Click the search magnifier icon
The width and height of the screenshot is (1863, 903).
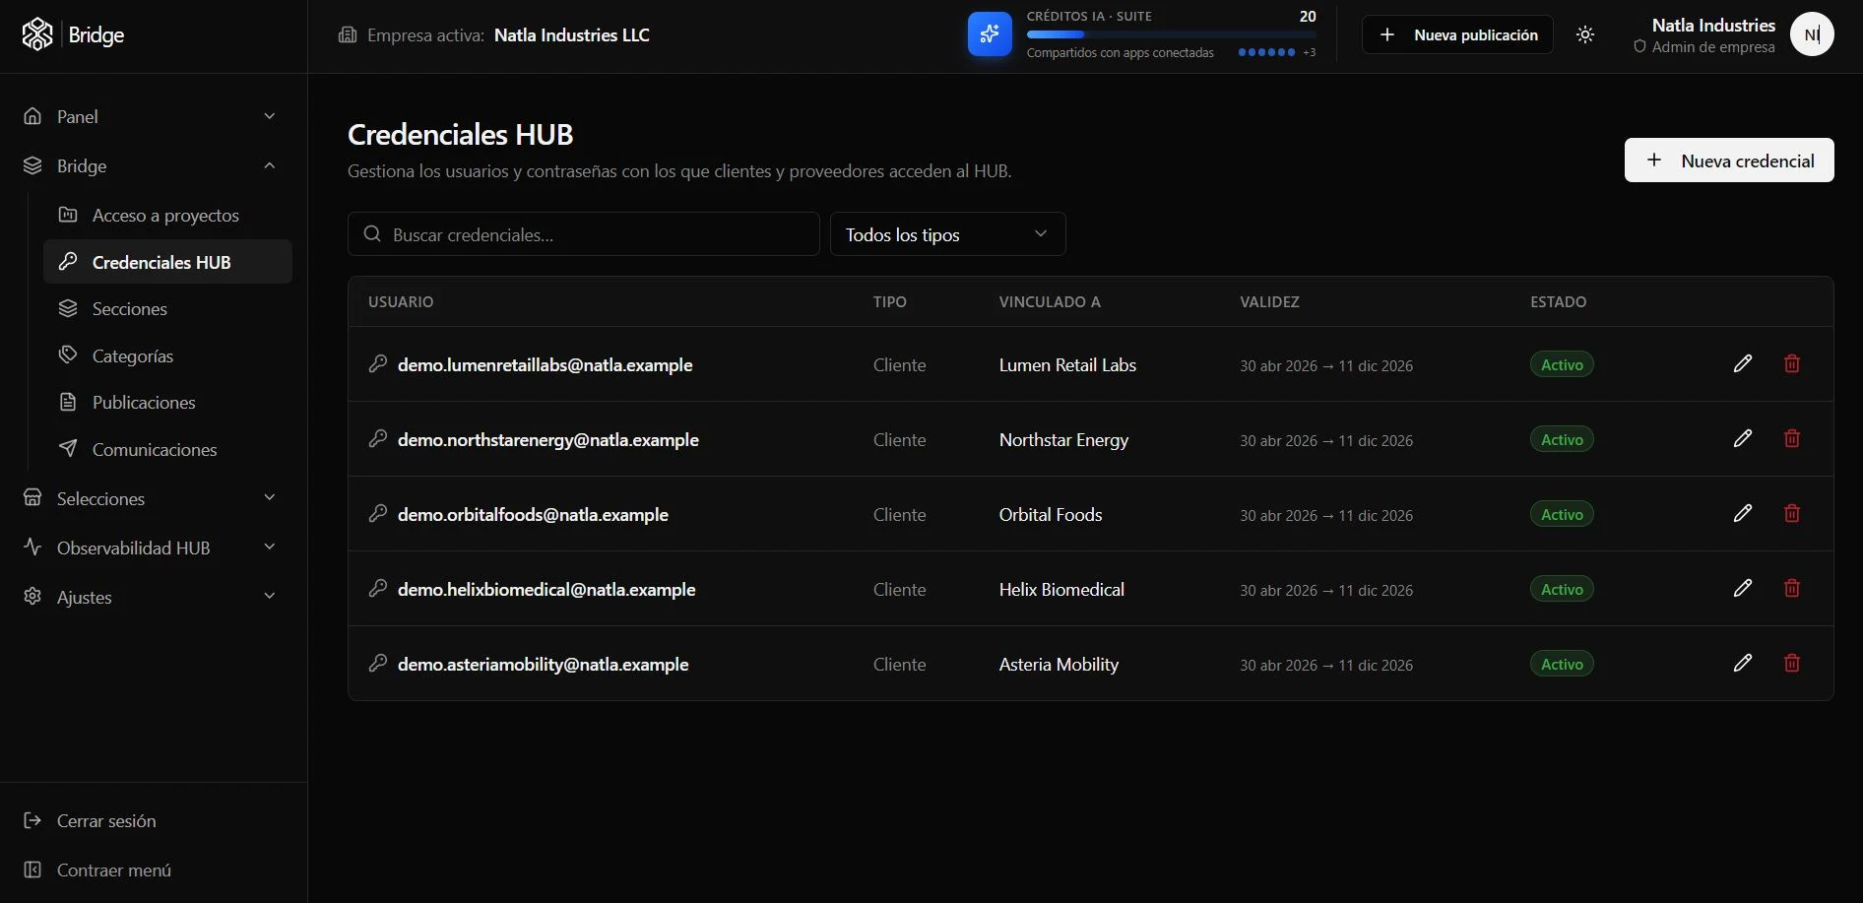[x=372, y=233]
